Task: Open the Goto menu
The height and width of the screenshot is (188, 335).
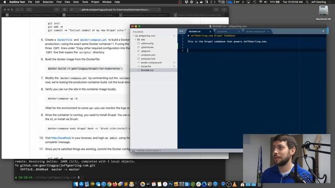Action: [x=76, y=2]
